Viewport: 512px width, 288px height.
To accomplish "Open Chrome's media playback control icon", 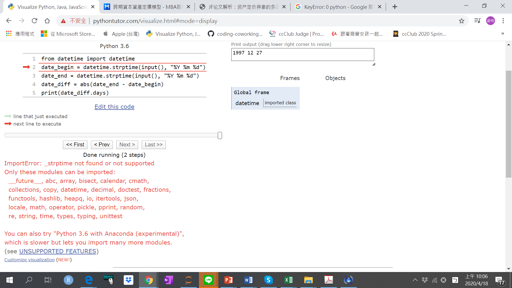I will [x=477, y=21].
